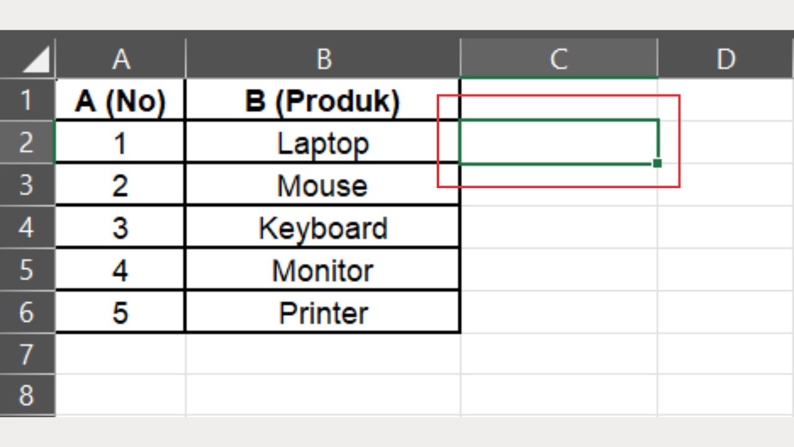The height and width of the screenshot is (447, 794).
Task: Select the "Mouse" cell
Action: (323, 185)
